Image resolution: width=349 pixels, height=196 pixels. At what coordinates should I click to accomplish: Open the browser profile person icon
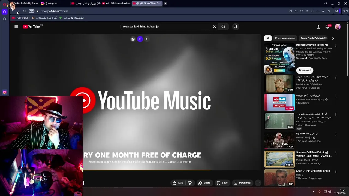pyautogui.click(x=329, y=11)
